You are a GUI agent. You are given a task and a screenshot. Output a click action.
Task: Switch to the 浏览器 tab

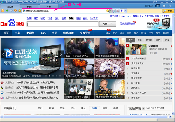(x=10, y=7)
